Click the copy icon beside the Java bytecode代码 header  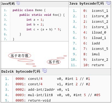tap(108, 3)
